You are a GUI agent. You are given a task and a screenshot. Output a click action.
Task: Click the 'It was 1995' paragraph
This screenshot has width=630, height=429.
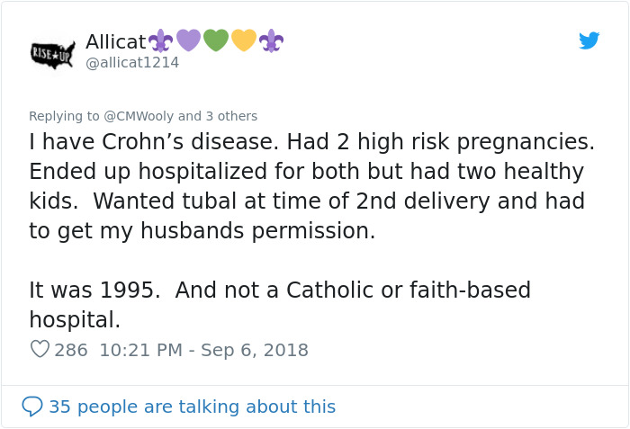tap(279, 290)
